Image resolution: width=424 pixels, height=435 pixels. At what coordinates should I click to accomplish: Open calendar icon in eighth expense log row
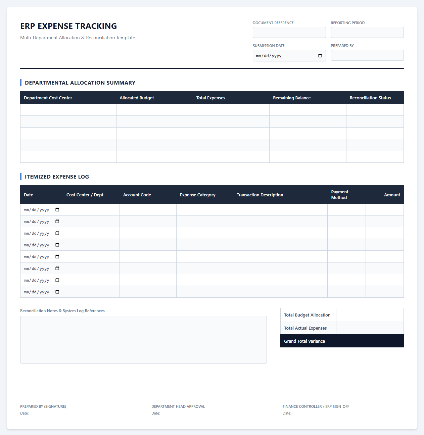pyautogui.click(x=57, y=292)
